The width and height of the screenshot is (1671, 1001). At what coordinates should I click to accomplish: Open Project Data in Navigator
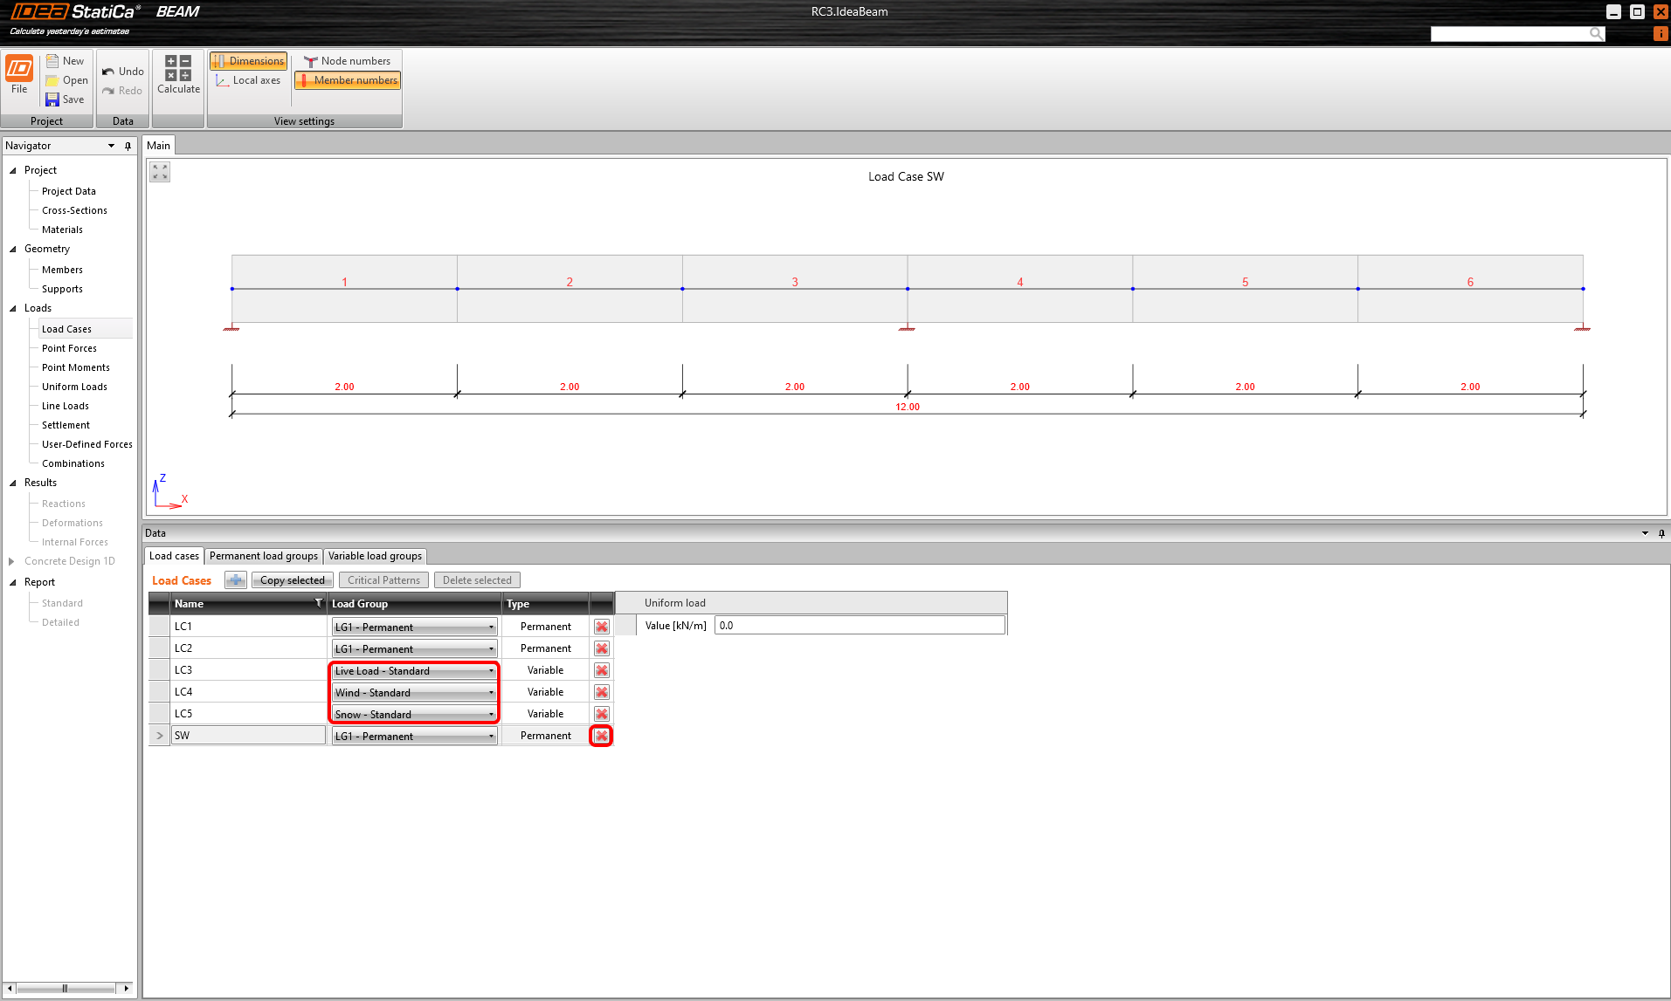69,191
